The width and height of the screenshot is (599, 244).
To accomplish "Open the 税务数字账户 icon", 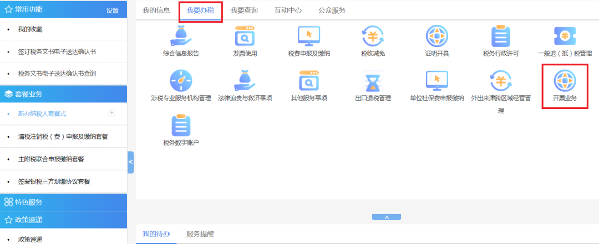I will pos(181,126).
